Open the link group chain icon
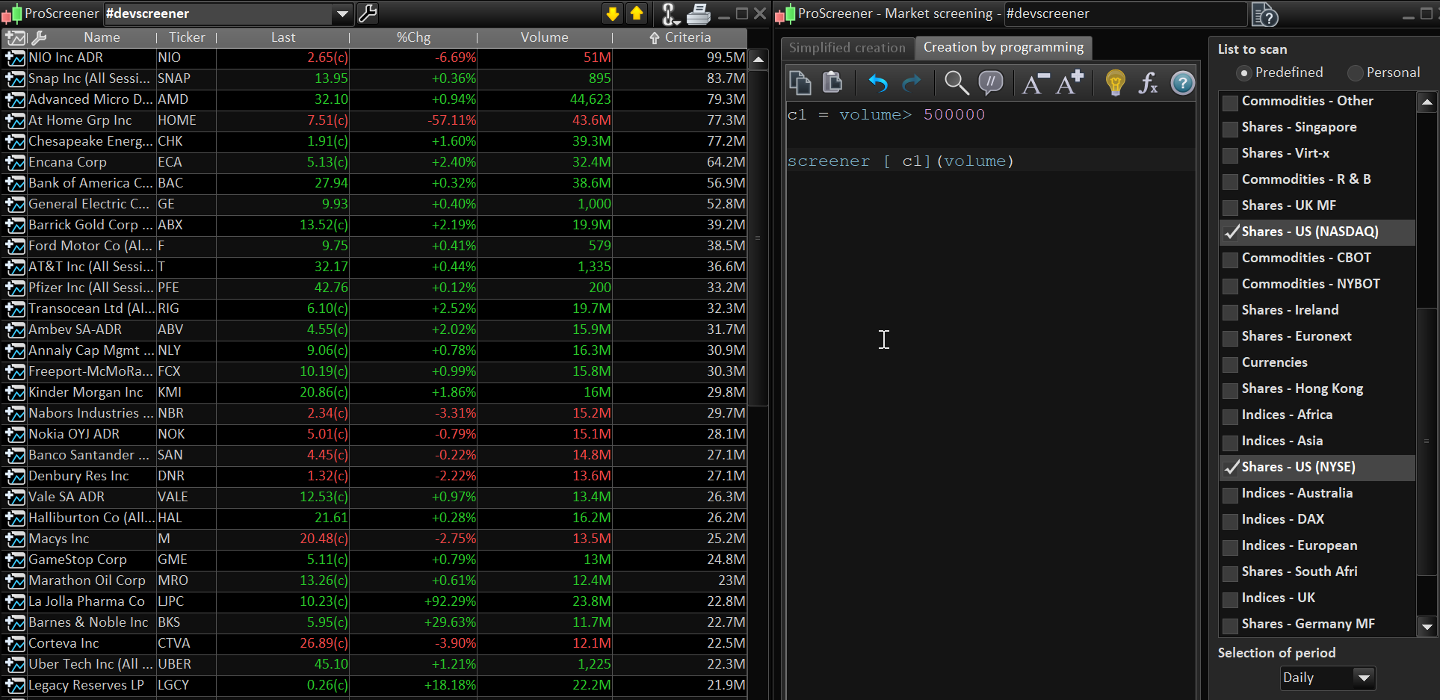The image size is (1440, 700). coord(670,13)
